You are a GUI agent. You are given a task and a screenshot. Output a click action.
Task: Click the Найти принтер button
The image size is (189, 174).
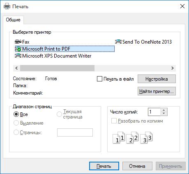pyautogui.click(x=157, y=91)
